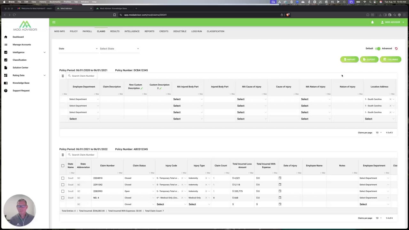Click the Dashboard home icon in sidebar

(5, 37)
